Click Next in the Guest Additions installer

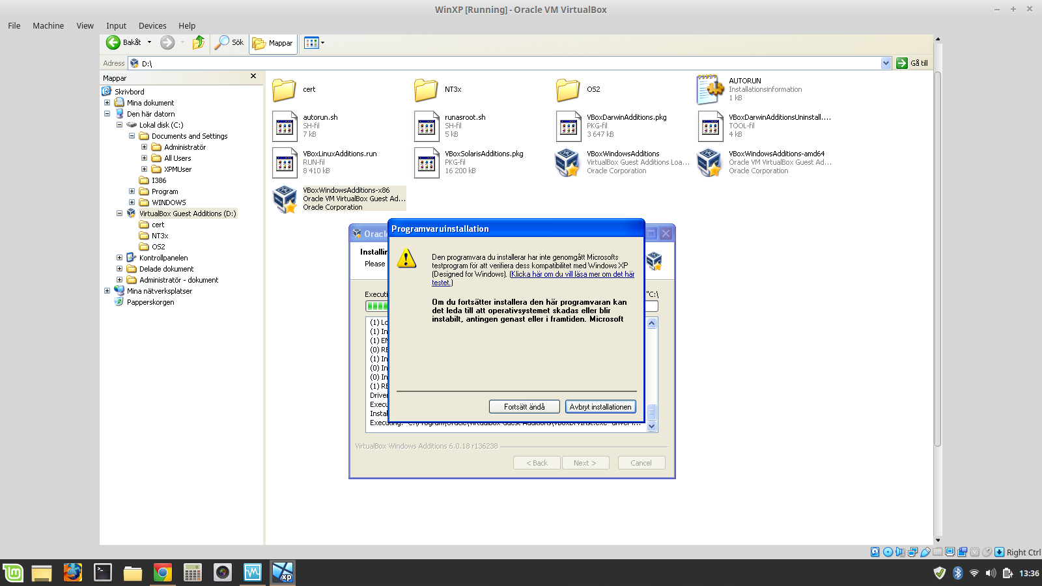585,463
